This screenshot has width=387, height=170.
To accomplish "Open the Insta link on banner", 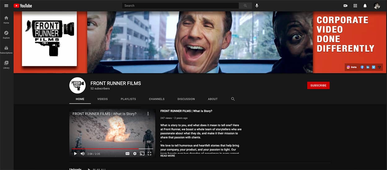I will pos(352,67).
